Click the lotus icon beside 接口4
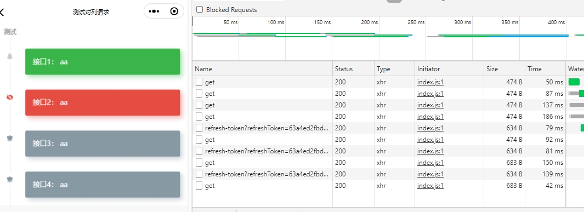This screenshot has height=212, width=584. pyautogui.click(x=10, y=179)
